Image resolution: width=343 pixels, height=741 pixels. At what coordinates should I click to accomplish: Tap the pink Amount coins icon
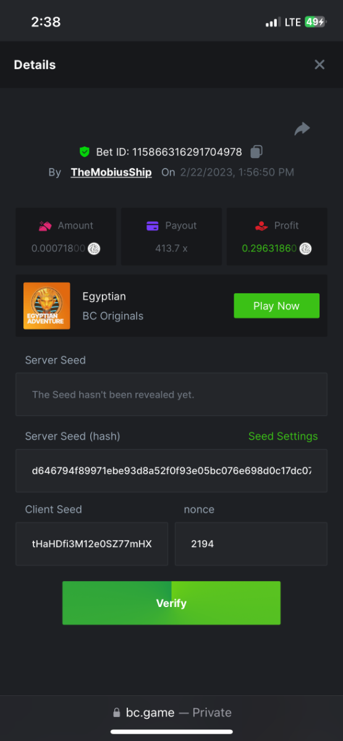coord(45,226)
